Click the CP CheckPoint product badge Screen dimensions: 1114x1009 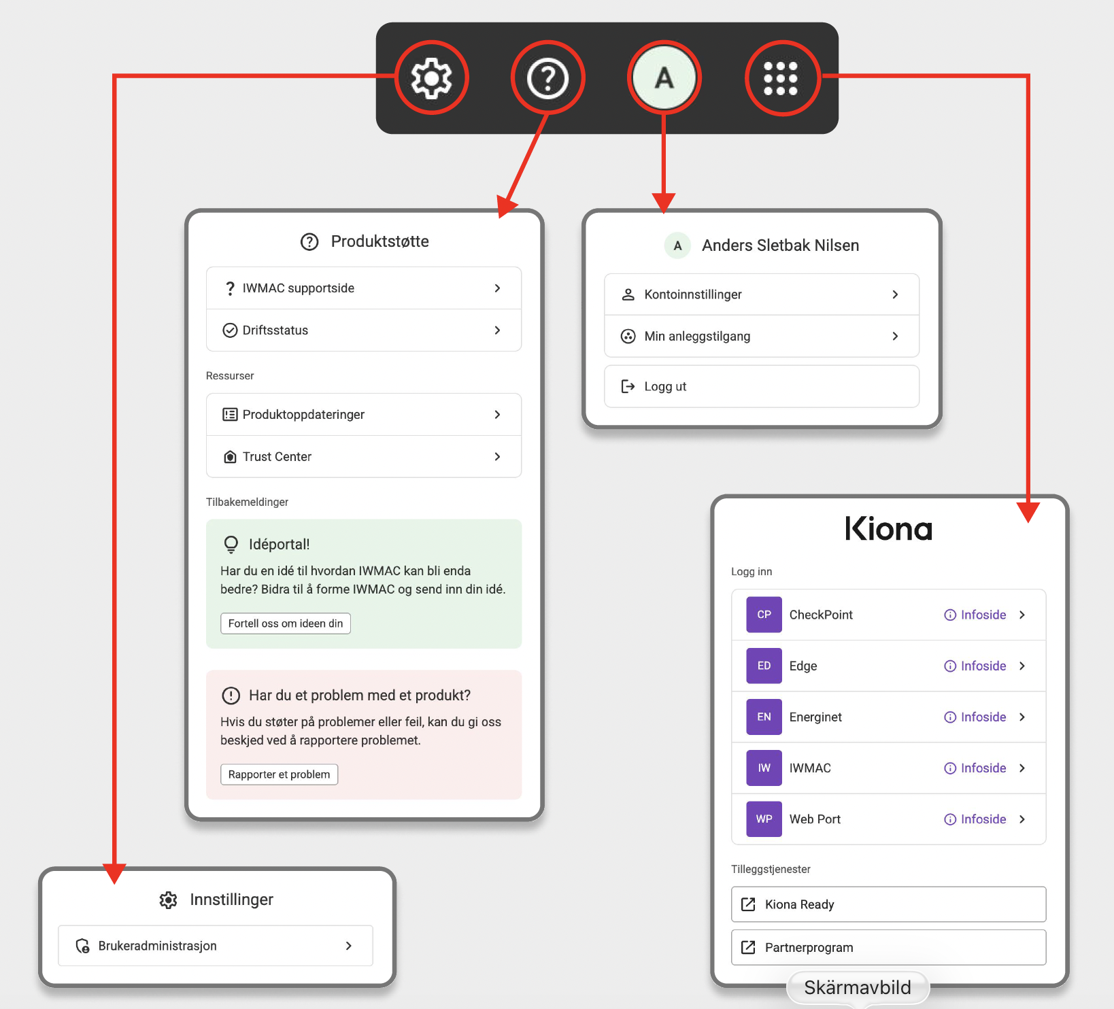pyautogui.click(x=764, y=615)
